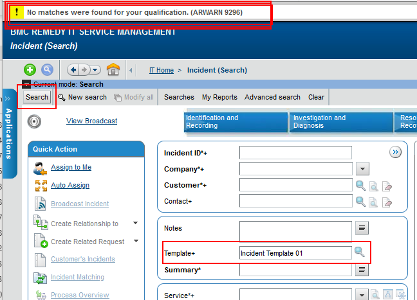The width and height of the screenshot is (417, 300).
Task: Click the double-arrow expand button near Incident ID
Action: 396,152
